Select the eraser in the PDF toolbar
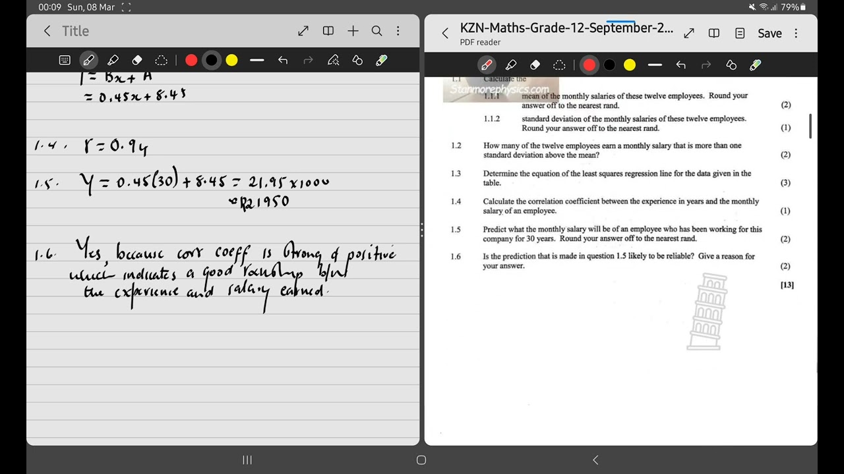This screenshot has height=474, width=844. (x=535, y=65)
